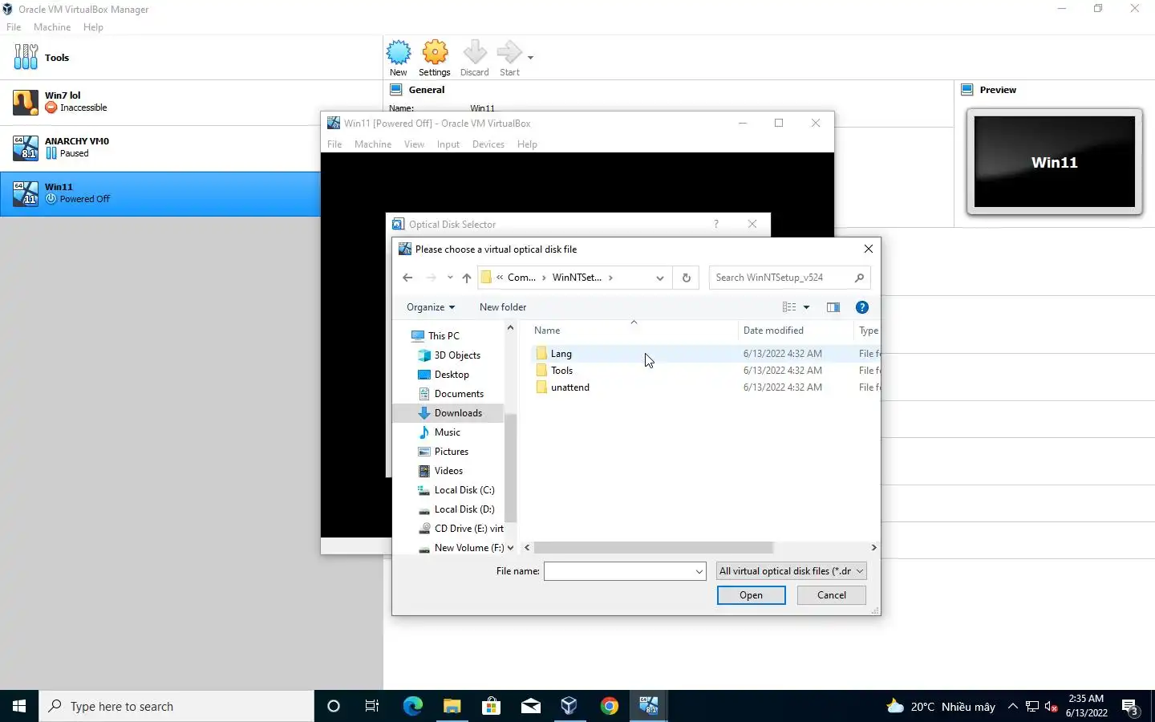Open Help menu in VirtualBox Manager
This screenshot has height=722, width=1155.
click(x=93, y=27)
